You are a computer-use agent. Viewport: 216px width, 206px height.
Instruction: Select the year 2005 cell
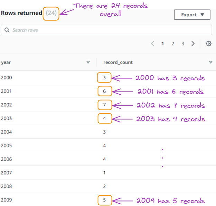point(7,145)
